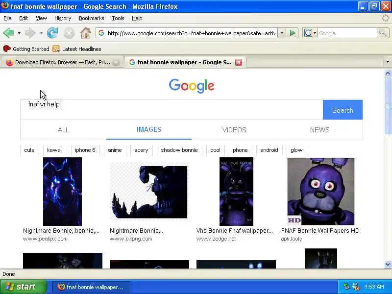Viewport: 392px width, 294px height.
Task: Click in the Google search query field
Action: [x=172, y=110]
